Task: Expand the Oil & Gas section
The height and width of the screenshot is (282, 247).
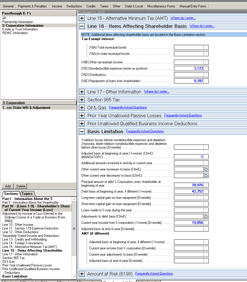Action: tap(82, 107)
